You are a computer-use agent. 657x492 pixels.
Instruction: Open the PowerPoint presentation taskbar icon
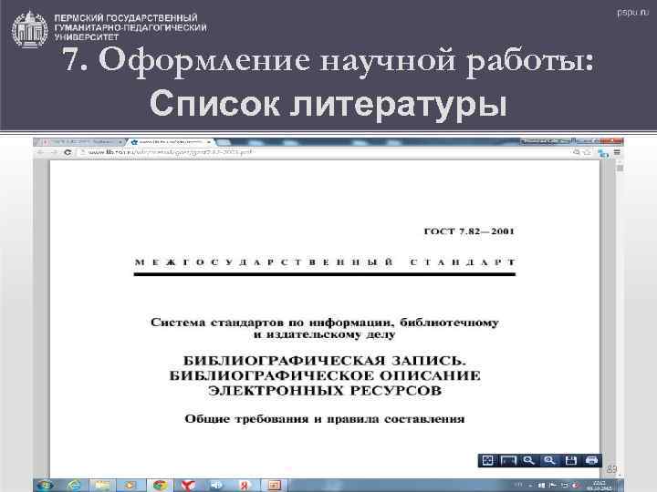(274, 486)
